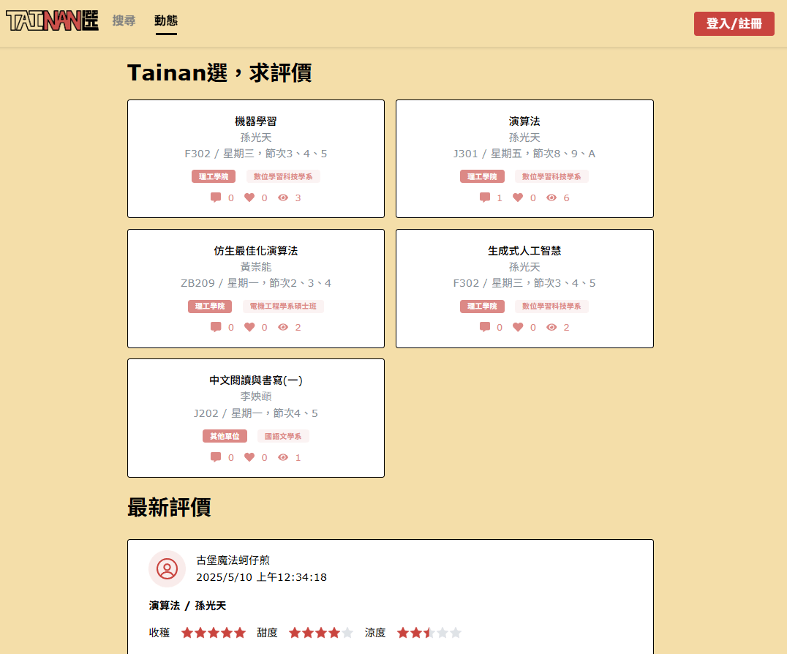Screen dimensions: 787x654
Task: Click heart icon on 機器學習 card
Action: tap(249, 198)
